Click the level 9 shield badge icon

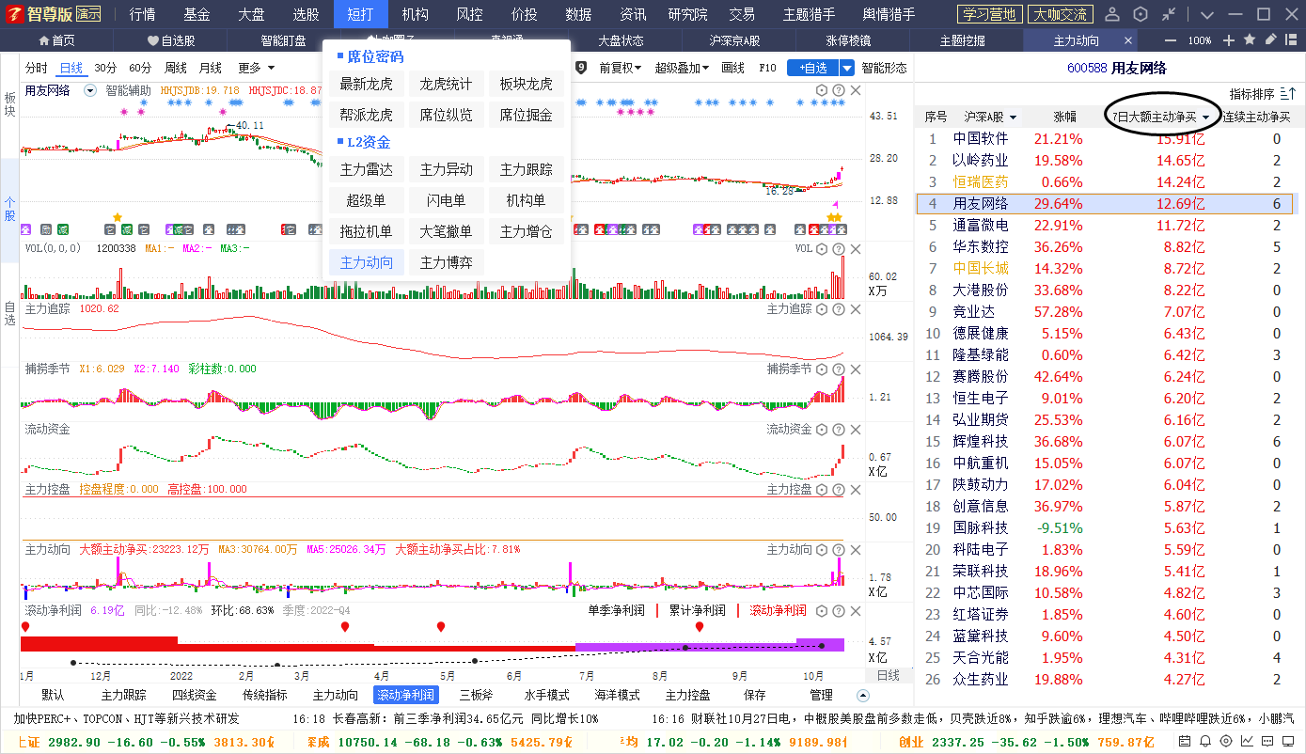[581, 68]
